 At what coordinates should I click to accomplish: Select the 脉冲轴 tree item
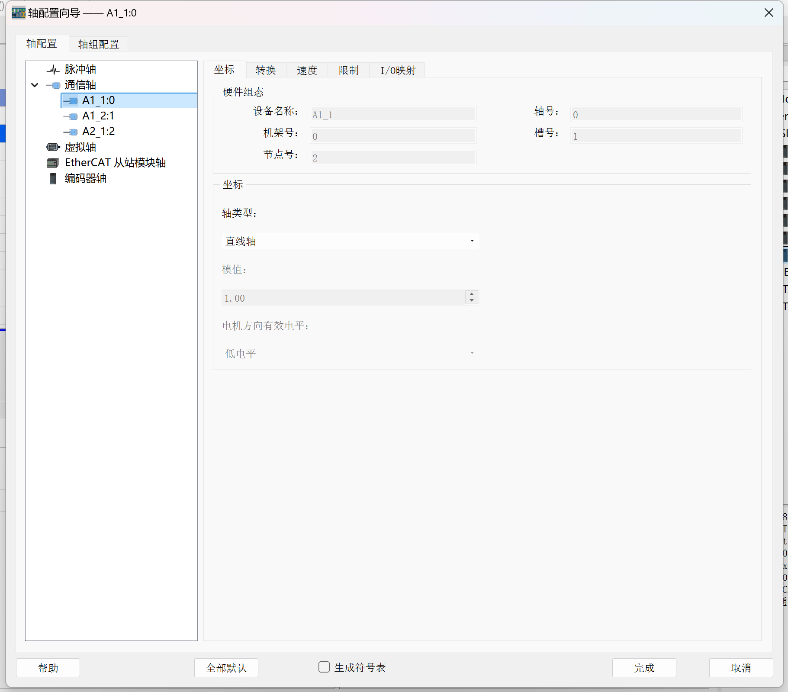(x=80, y=69)
